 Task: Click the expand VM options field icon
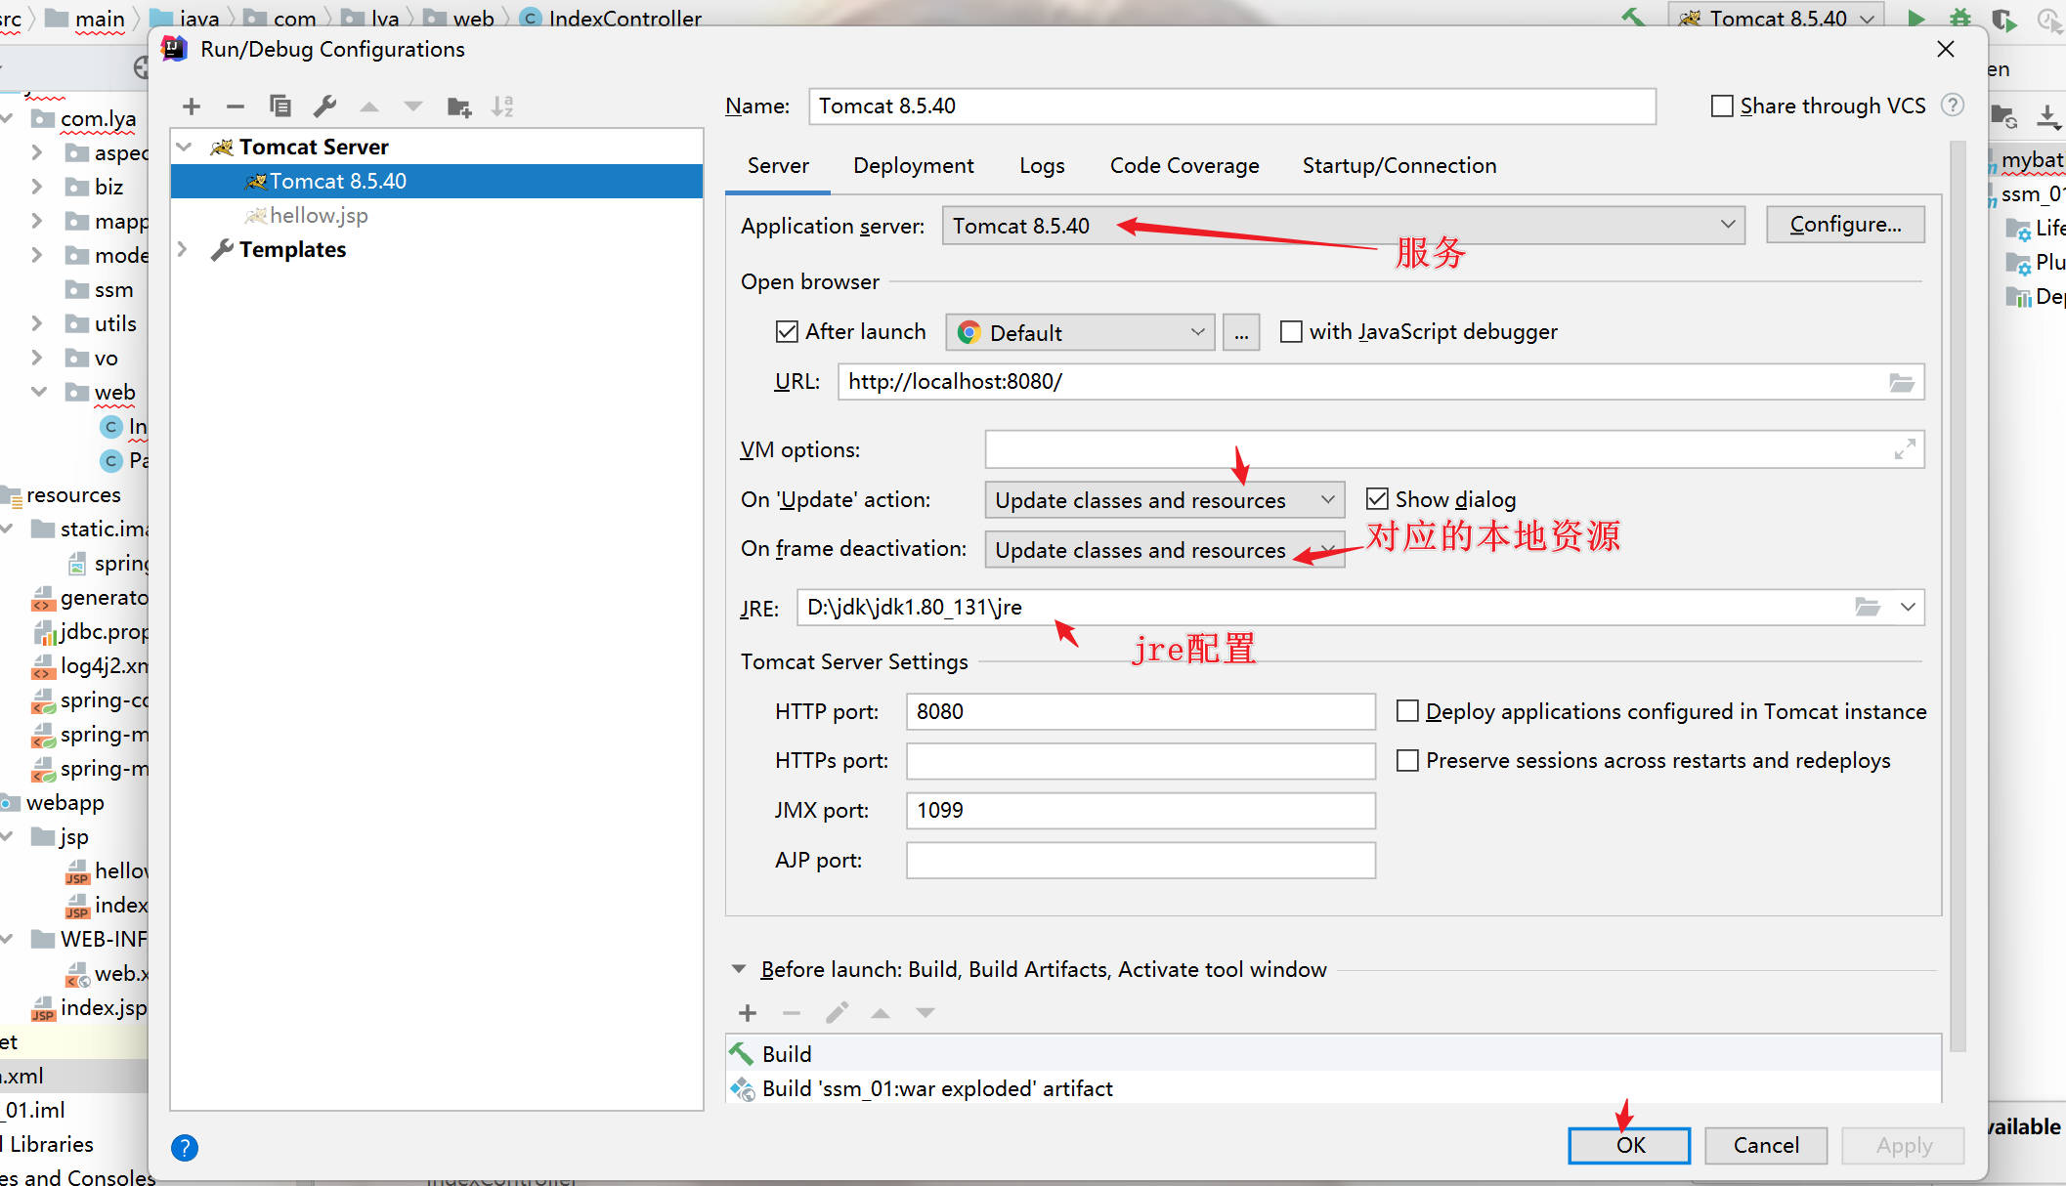click(x=1904, y=449)
